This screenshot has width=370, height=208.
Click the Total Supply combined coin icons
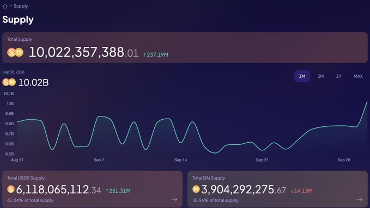[15, 52]
